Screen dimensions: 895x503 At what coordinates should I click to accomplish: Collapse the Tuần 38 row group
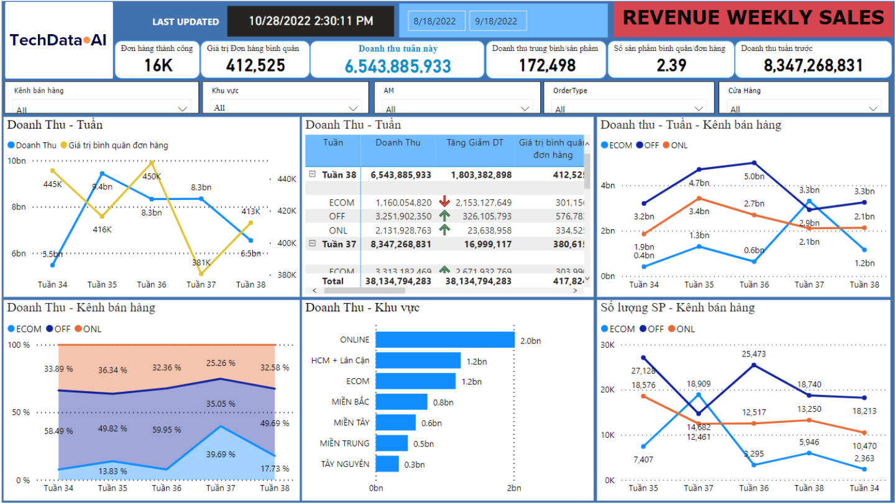tap(312, 175)
